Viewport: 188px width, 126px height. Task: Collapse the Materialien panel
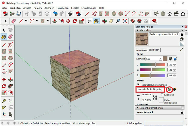(x=137, y=30)
